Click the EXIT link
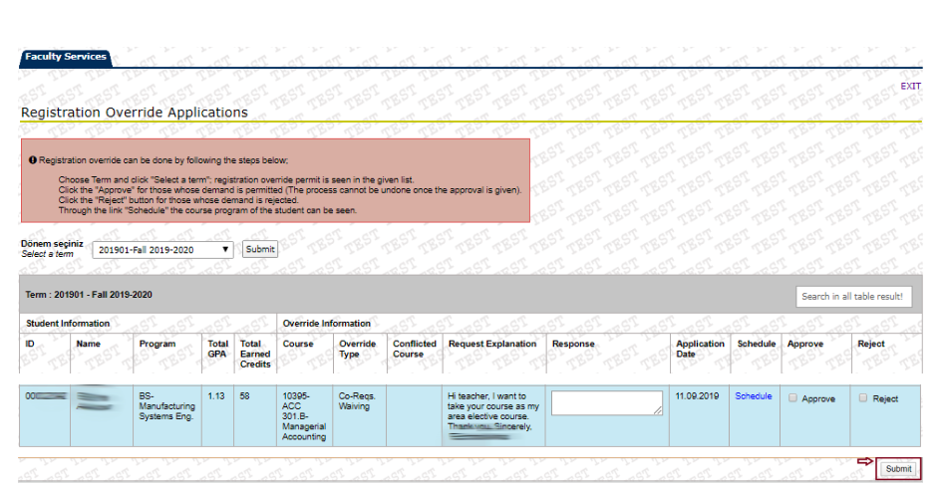 pyautogui.click(x=910, y=87)
